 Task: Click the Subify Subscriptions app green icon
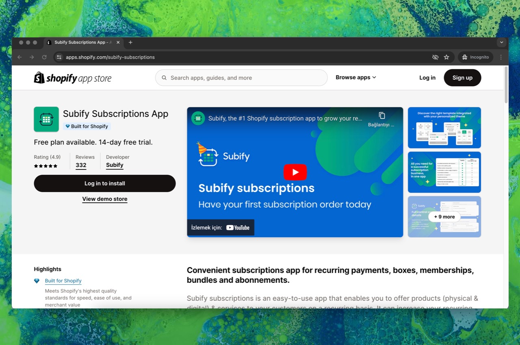click(46, 119)
